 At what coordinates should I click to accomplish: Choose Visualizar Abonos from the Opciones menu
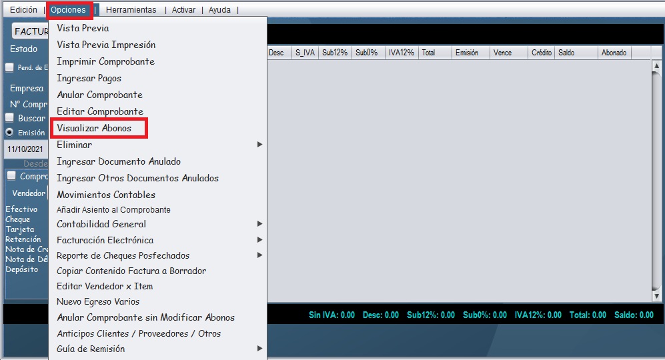[x=95, y=128]
